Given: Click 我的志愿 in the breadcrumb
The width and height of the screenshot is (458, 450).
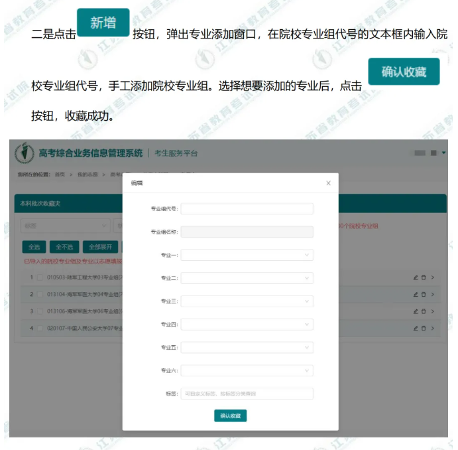Looking at the screenshot, I should click(87, 175).
